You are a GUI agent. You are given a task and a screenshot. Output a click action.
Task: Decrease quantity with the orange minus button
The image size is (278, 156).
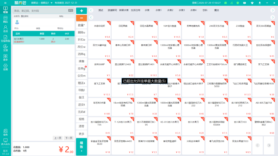pyautogui.click(x=82, y=18)
